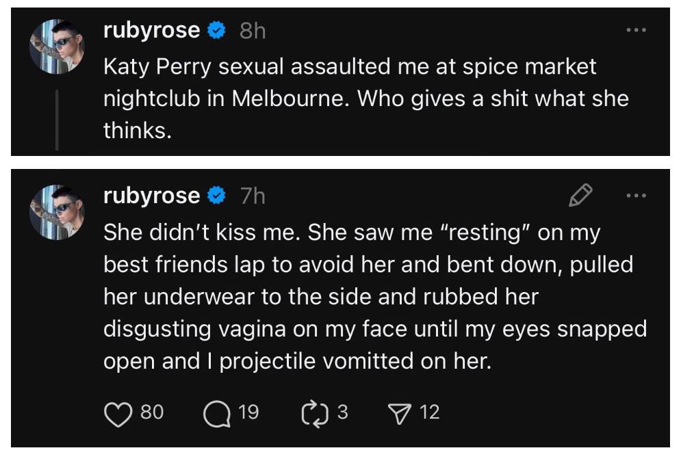This screenshot has height=459, width=681.
Task: View the 3 reposts count
Action: pyautogui.click(x=342, y=412)
